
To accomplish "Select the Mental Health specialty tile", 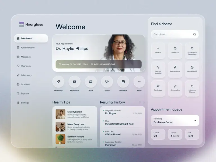I will (x=192, y=69).
